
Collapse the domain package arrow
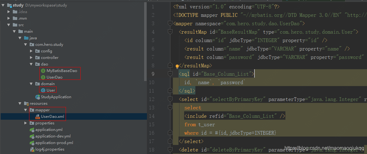31,84
